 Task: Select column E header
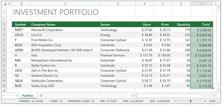145,4
